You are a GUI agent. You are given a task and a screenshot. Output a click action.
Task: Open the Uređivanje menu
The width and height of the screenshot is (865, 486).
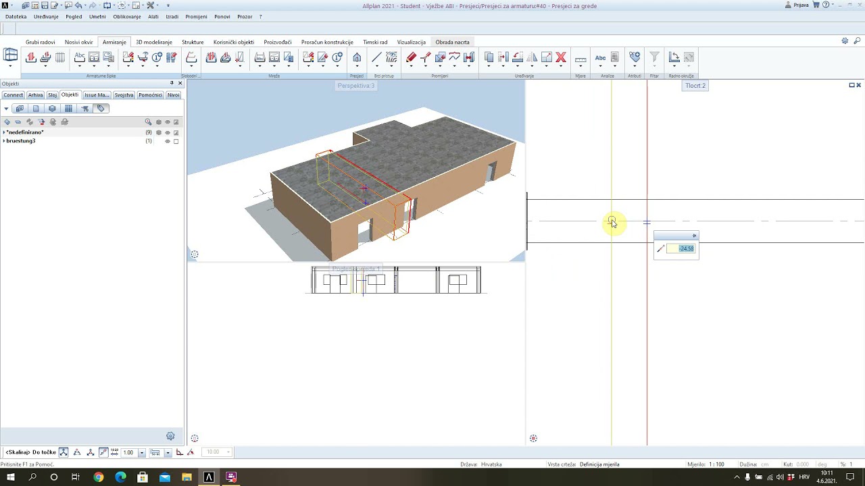(x=46, y=16)
